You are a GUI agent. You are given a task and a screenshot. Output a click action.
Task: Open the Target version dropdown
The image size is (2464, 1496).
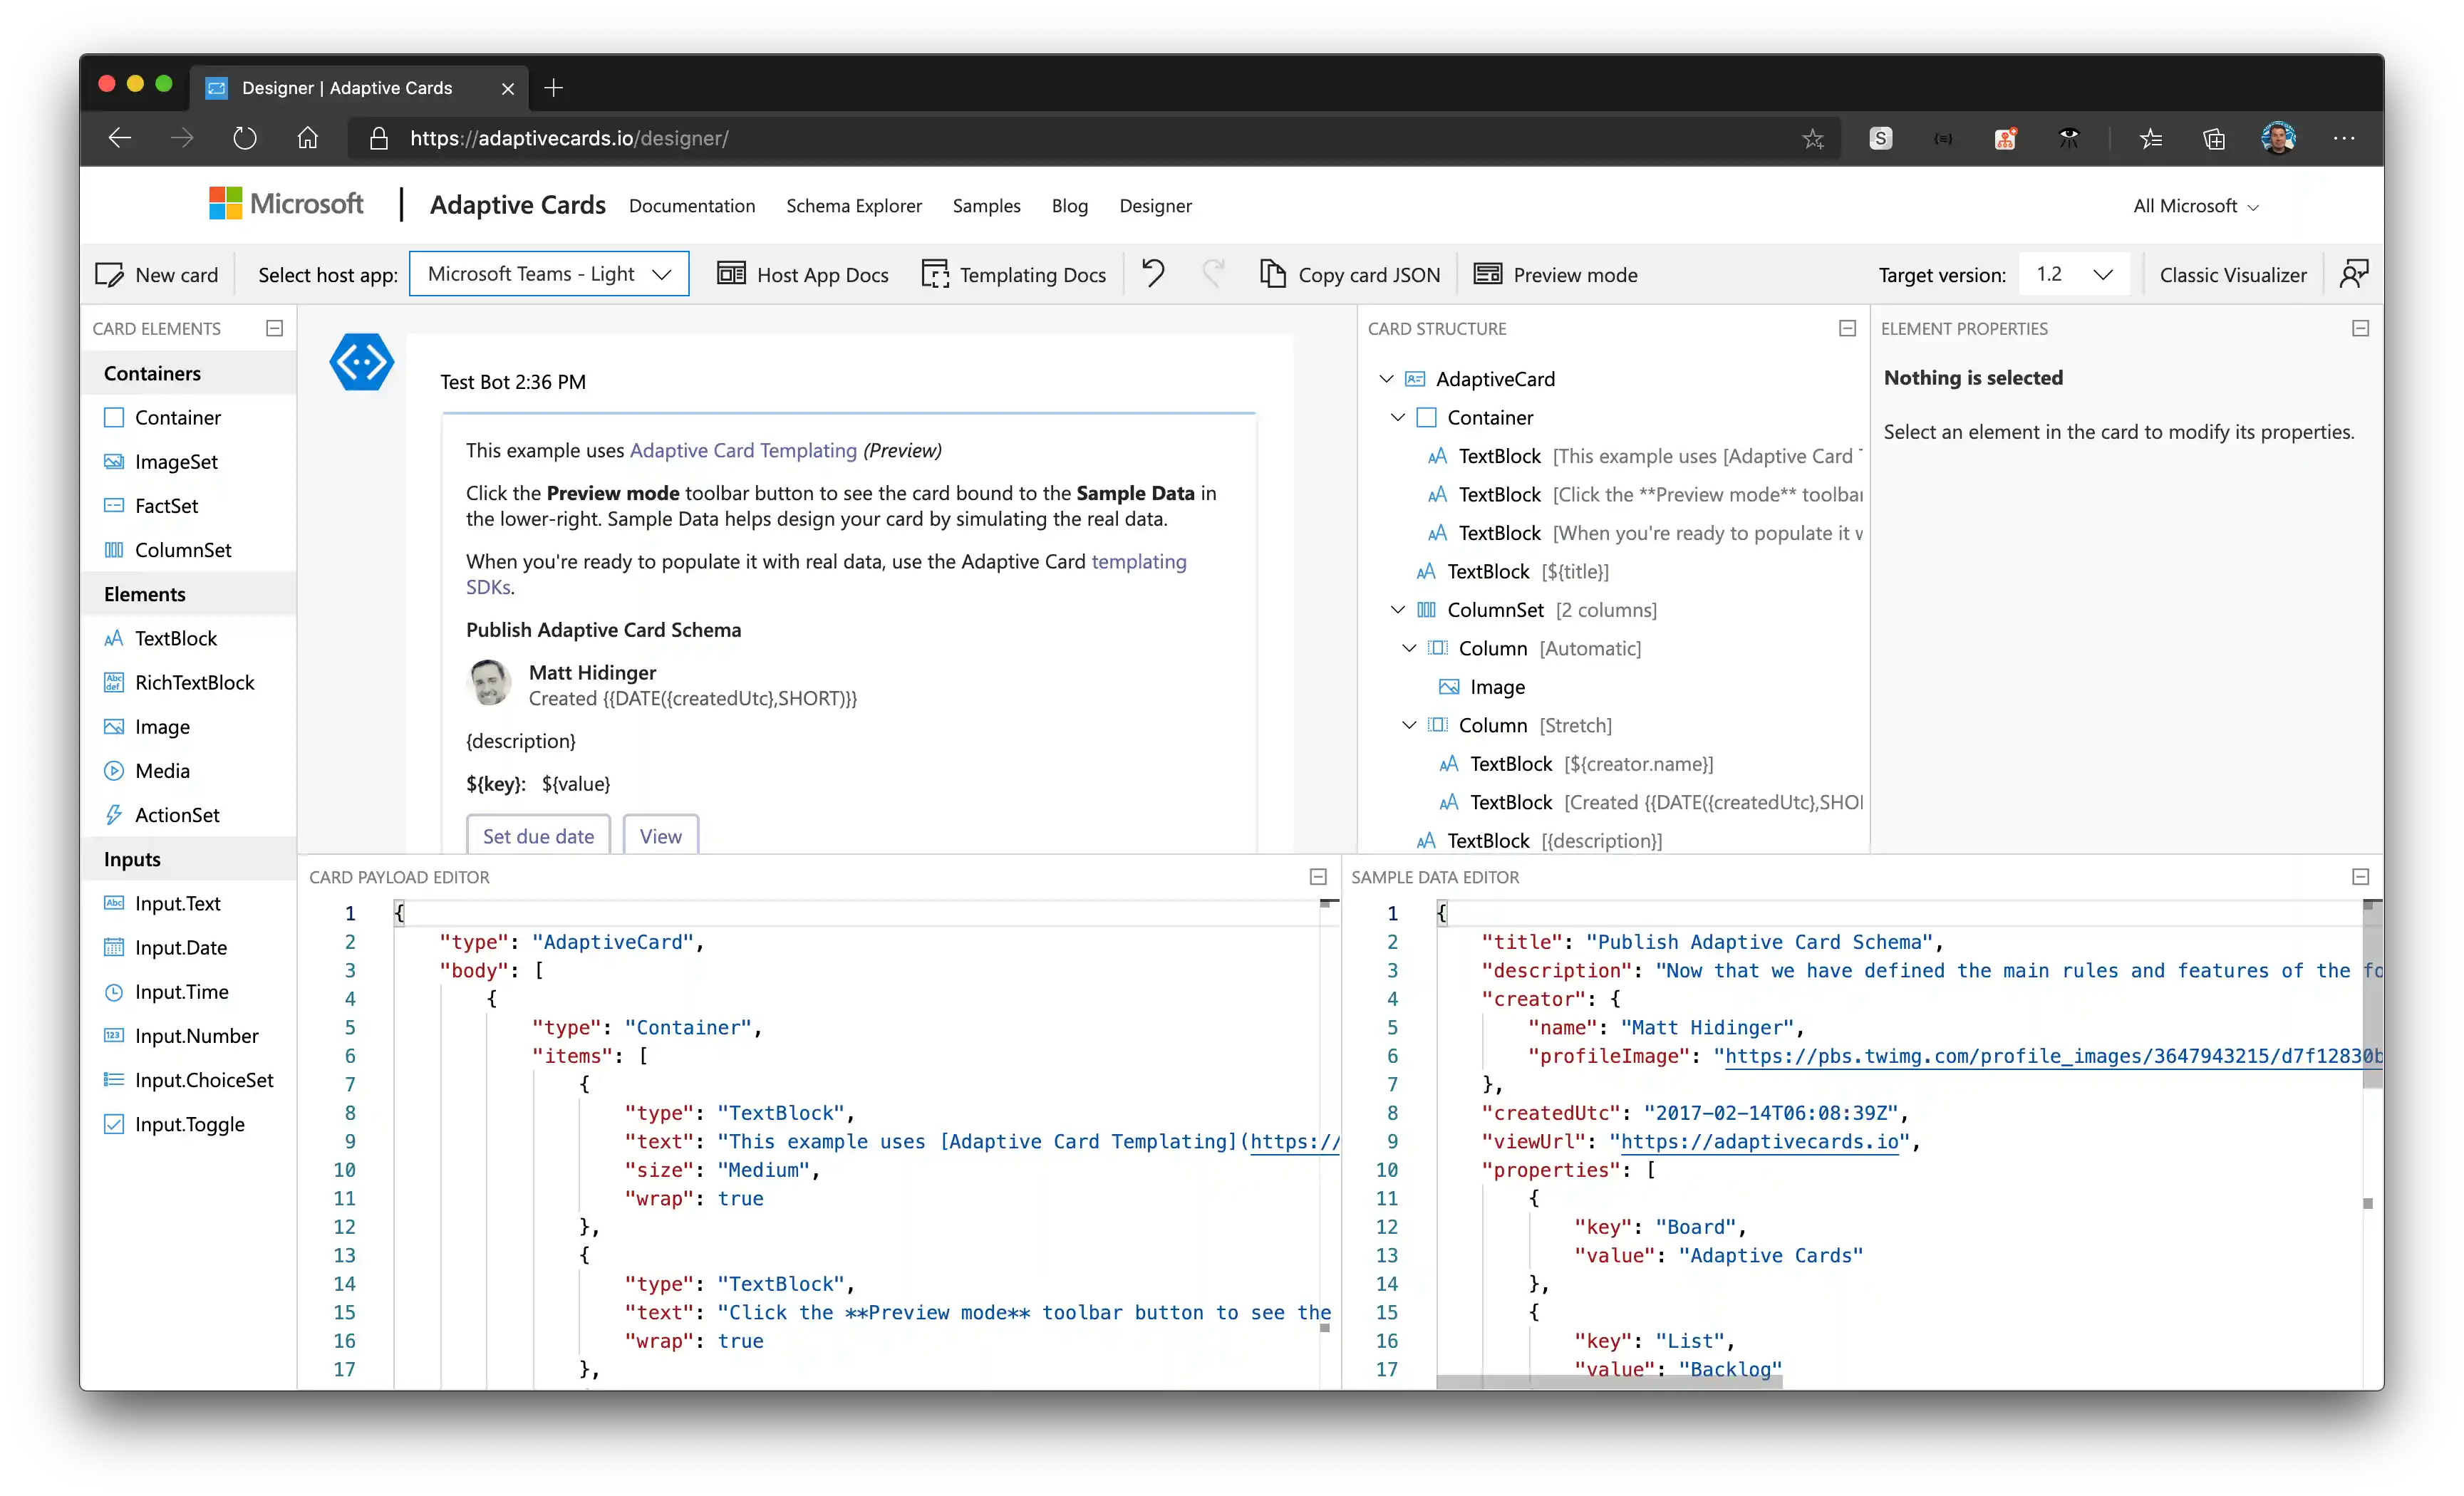coord(2074,274)
